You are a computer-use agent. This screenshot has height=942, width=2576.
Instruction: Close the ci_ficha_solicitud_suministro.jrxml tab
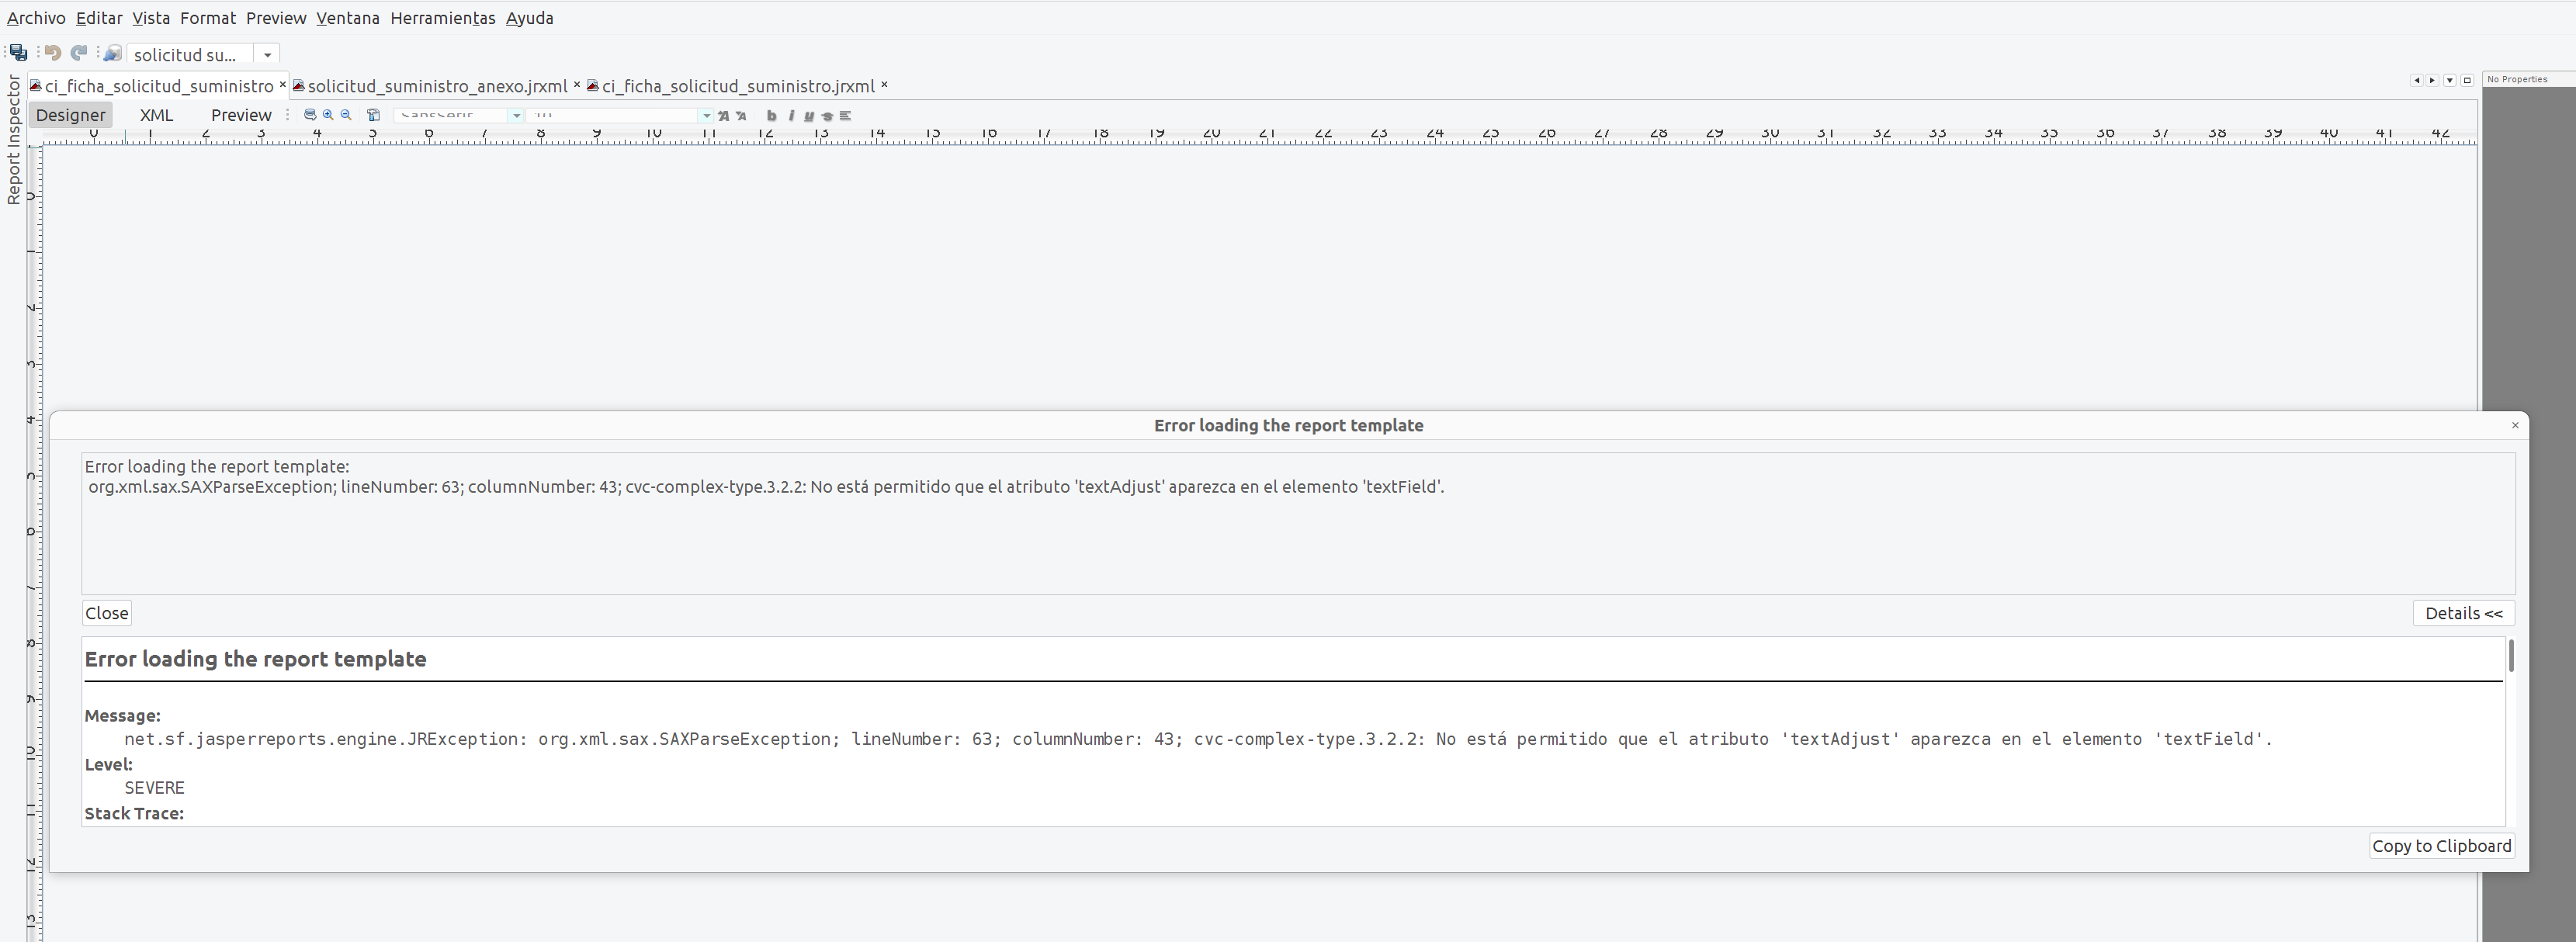(884, 85)
